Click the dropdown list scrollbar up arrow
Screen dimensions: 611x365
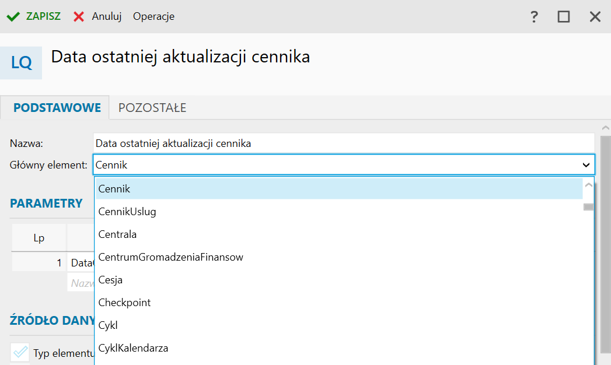tap(588, 185)
